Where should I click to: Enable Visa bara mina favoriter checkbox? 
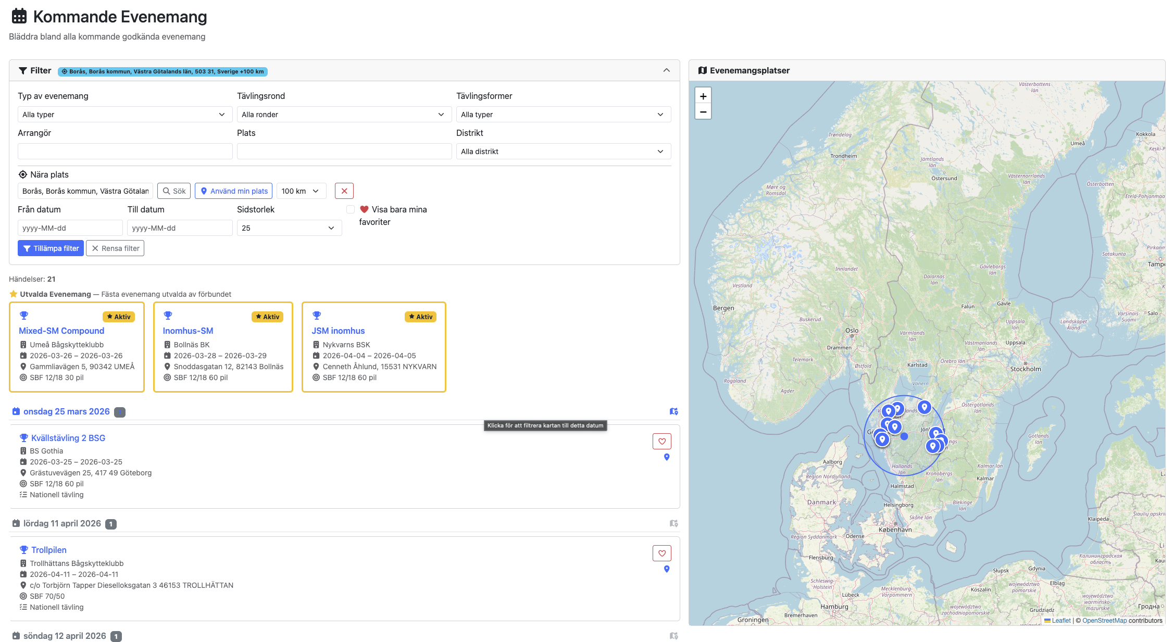pos(351,209)
